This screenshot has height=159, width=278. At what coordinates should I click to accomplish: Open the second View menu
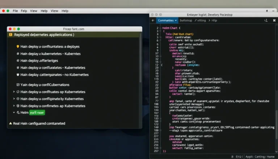point(54,11)
